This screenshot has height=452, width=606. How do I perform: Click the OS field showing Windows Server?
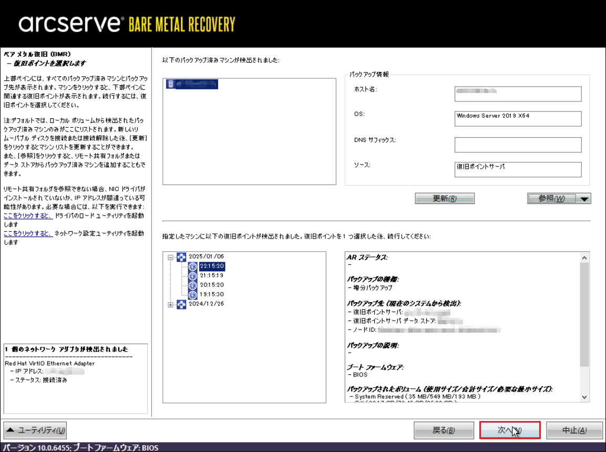coord(518,119)
